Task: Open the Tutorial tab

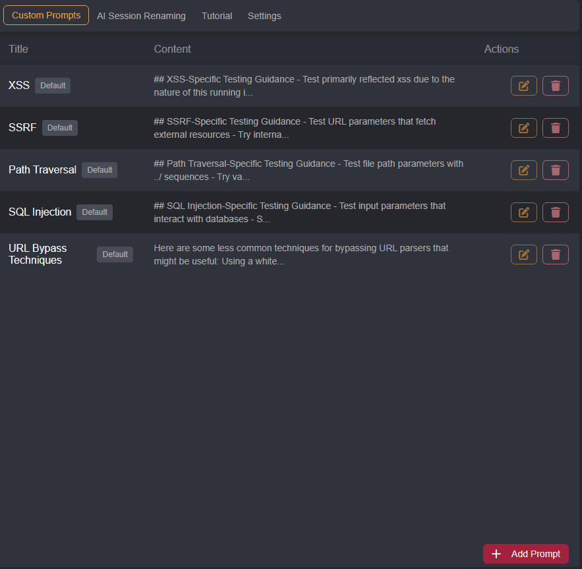Action: pos(217,15)
